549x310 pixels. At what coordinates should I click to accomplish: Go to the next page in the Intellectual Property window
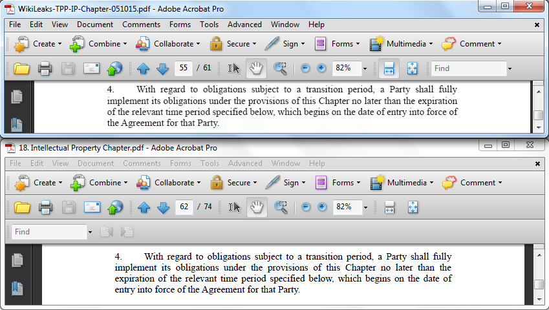(163, 207)
